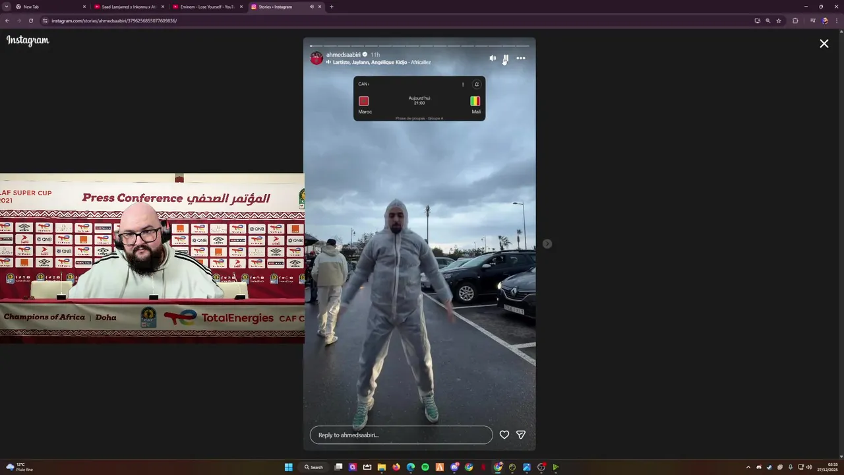The image size is (844, 475).
Task: Open the clock showing 05:35
Action: click(828, 467)
